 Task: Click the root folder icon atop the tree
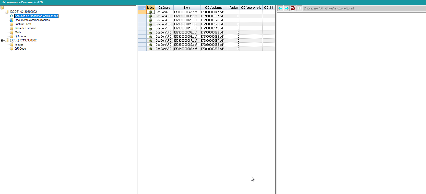2,8
